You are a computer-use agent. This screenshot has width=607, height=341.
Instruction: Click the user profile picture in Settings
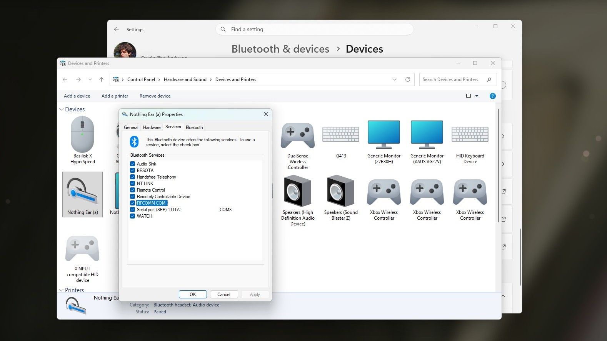125,50
